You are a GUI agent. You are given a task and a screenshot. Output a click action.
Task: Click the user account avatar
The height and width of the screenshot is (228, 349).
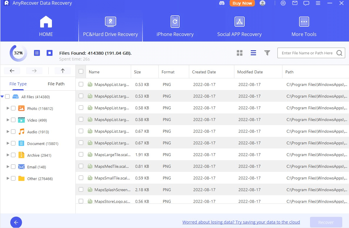262,3
